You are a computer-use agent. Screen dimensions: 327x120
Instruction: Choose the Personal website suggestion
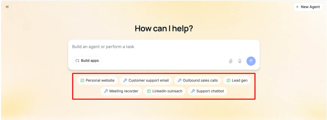(98, 80)
